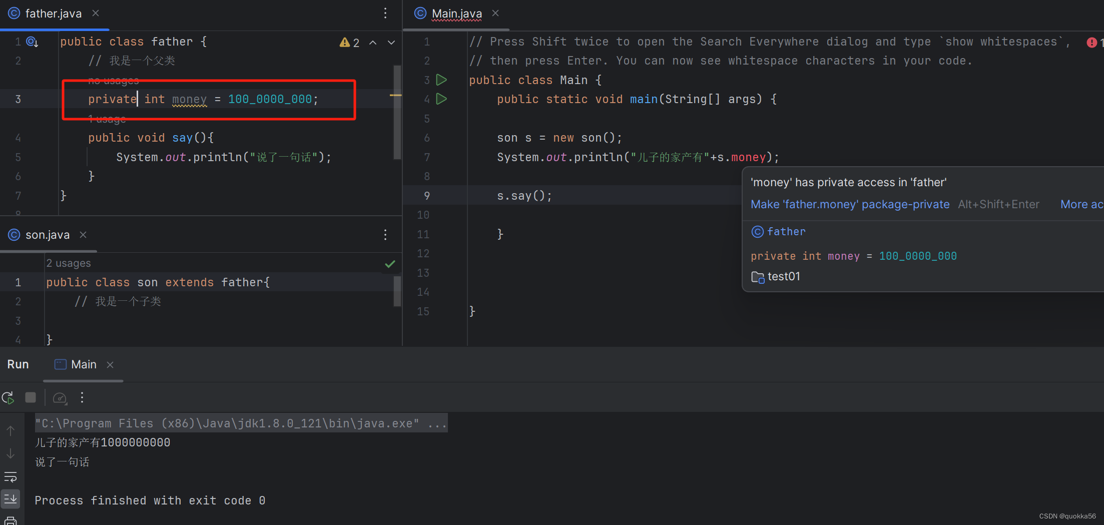Open the warnings indicator showing 2 problems

349,43
